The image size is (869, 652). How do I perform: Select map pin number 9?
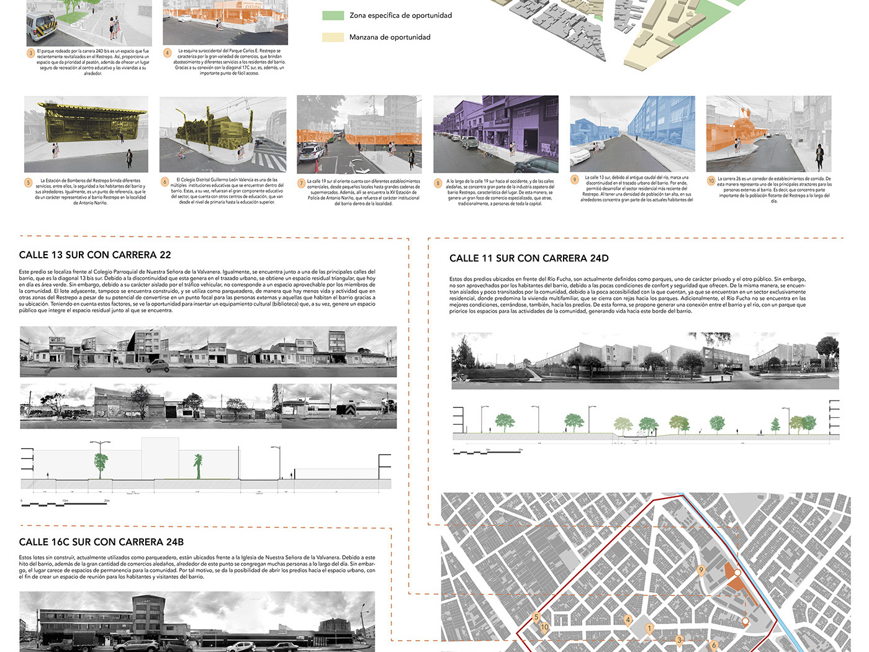click(701, 571)
